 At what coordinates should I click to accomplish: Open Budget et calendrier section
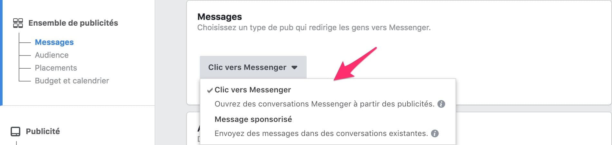(x=72, y=81)
